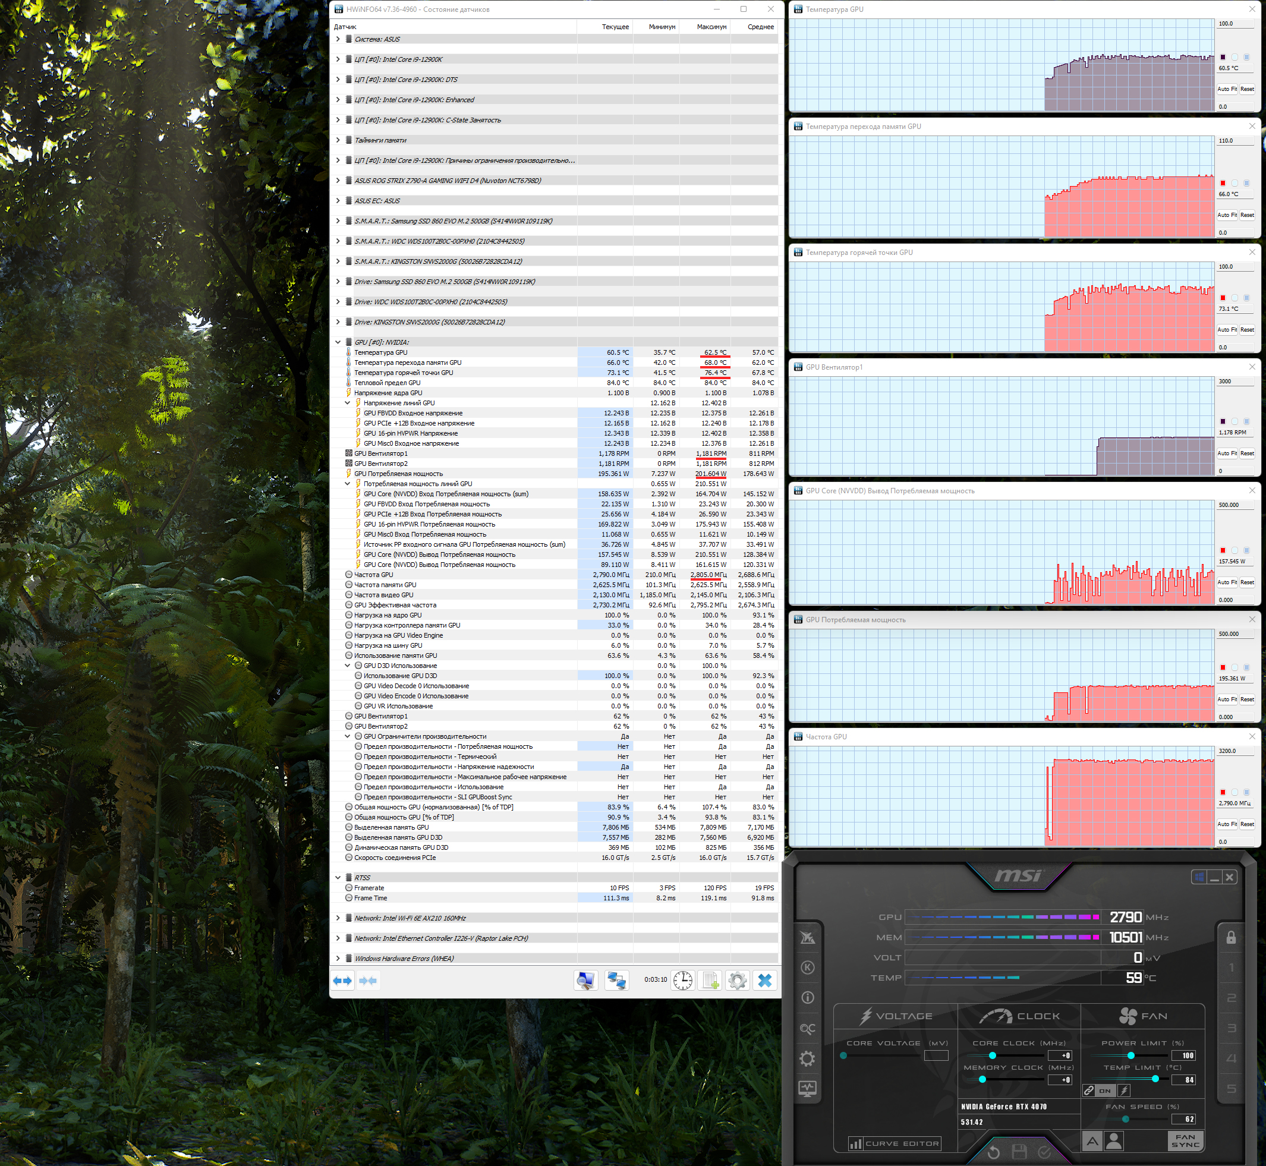Collapse the GPU [#0]: NVIDIA section
Viewport: 1266px width, 1166px height.
click(338, 342)
